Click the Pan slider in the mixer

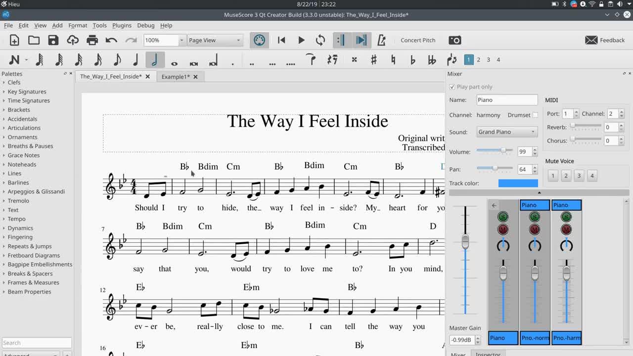click(496, 169)
